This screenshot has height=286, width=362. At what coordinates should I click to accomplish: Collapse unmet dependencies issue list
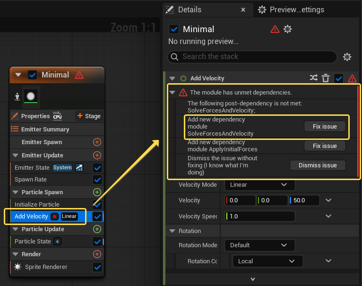click(x=172, y=92)
